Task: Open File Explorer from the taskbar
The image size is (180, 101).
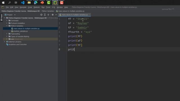Action: (29, 3)
